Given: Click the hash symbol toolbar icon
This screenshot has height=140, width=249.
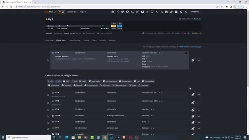Looking at the screenshot, I should point(147,12).
